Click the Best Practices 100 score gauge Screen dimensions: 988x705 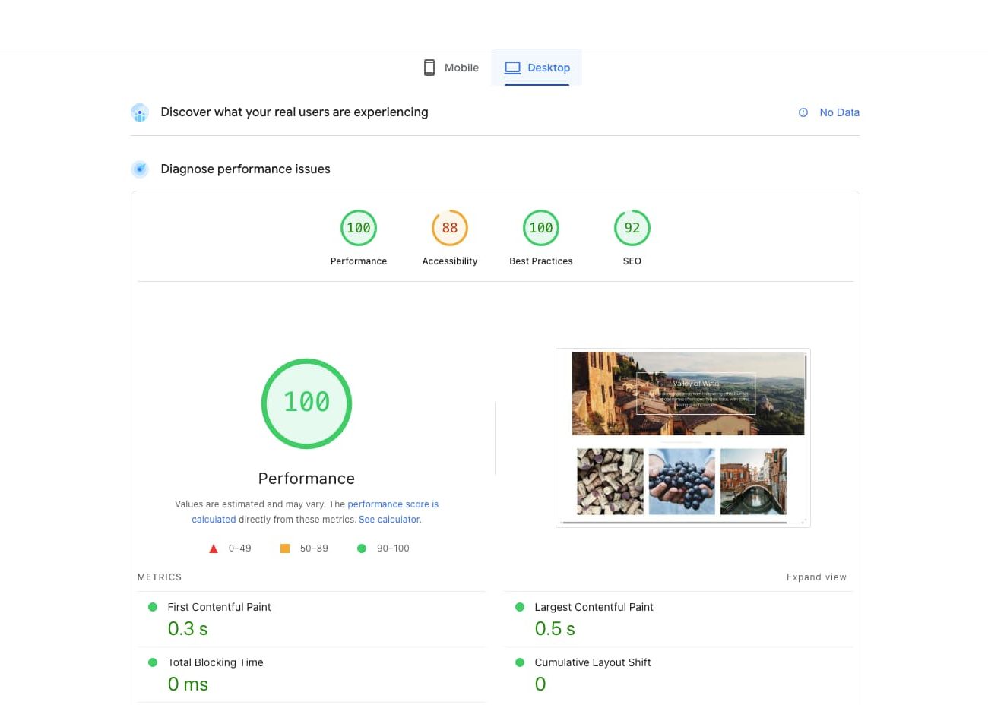click(x=541, y=227)
